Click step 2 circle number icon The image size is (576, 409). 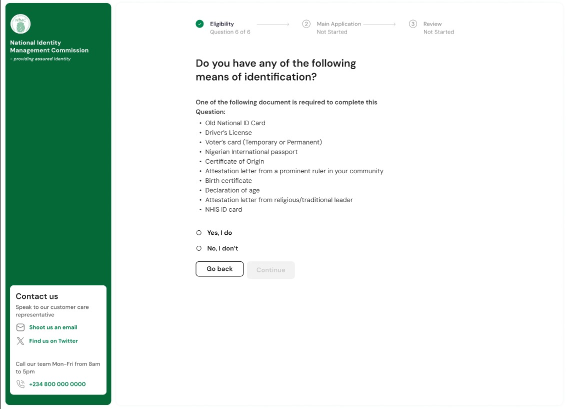click(306, 24)
